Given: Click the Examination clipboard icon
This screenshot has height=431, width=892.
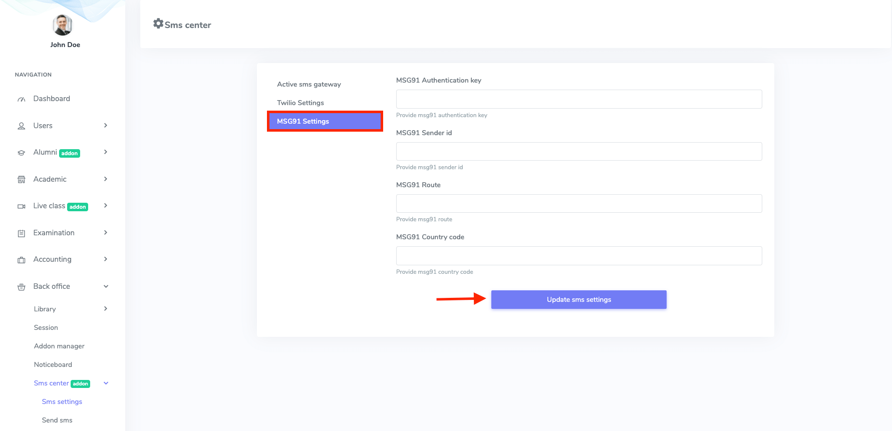Looking at the screenshot, I should [21, 233].
